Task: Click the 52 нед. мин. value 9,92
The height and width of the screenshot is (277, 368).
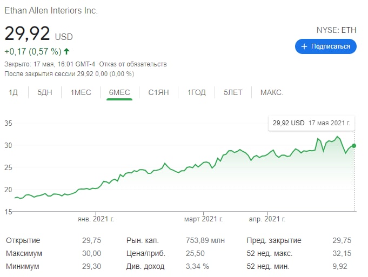Action: pos(340,266)
